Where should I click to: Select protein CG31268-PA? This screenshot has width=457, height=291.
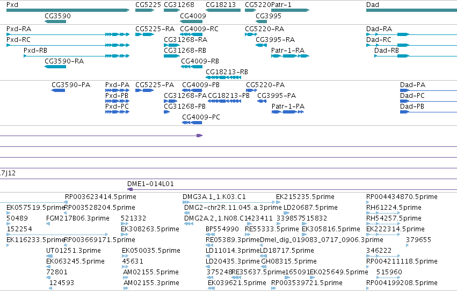coord(185,96)
